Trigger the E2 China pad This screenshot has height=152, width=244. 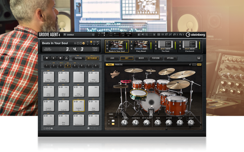[x=48, y=120]
